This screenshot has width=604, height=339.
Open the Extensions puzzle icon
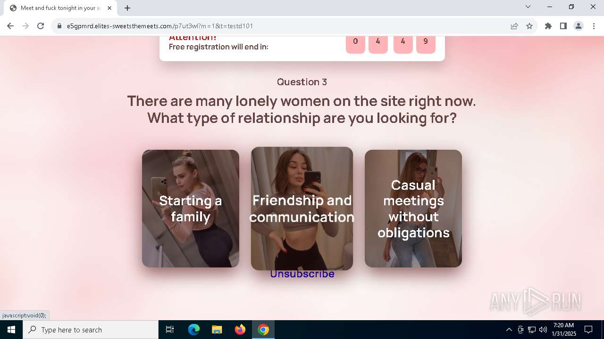(x=548, y=26)
